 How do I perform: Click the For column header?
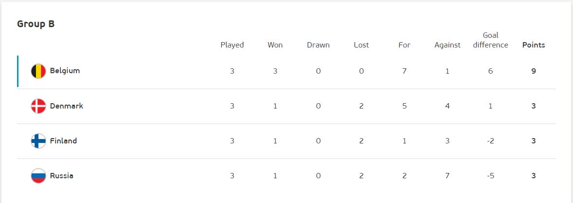pyautogui.click(x=405, y=45)
